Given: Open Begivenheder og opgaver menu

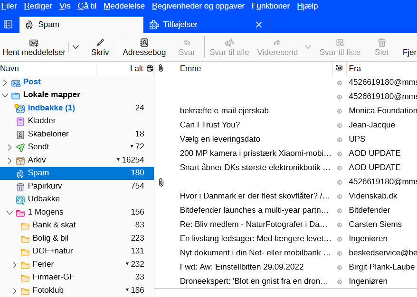Looking at the screenshot, I should click(198, 6).
